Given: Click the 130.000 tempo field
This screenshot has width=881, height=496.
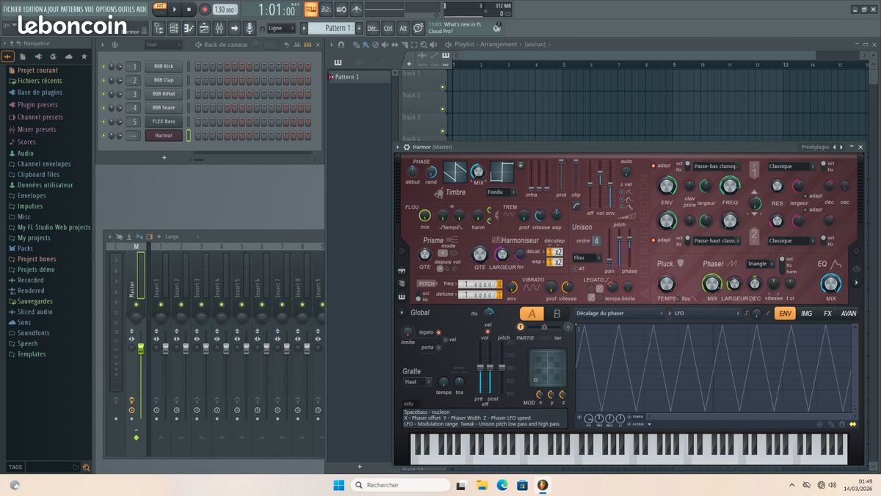Looking at the screenshot, I should point(225,10).
